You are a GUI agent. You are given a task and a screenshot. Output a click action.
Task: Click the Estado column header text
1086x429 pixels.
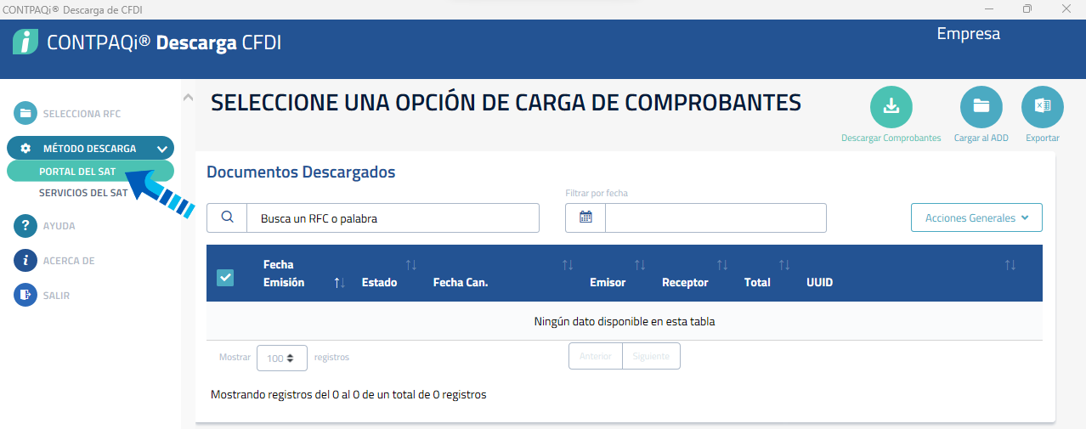(x=379, y=282)
